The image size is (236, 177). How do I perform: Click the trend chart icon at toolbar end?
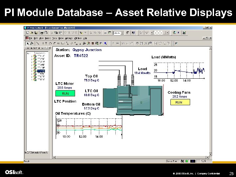pos(184,32)
